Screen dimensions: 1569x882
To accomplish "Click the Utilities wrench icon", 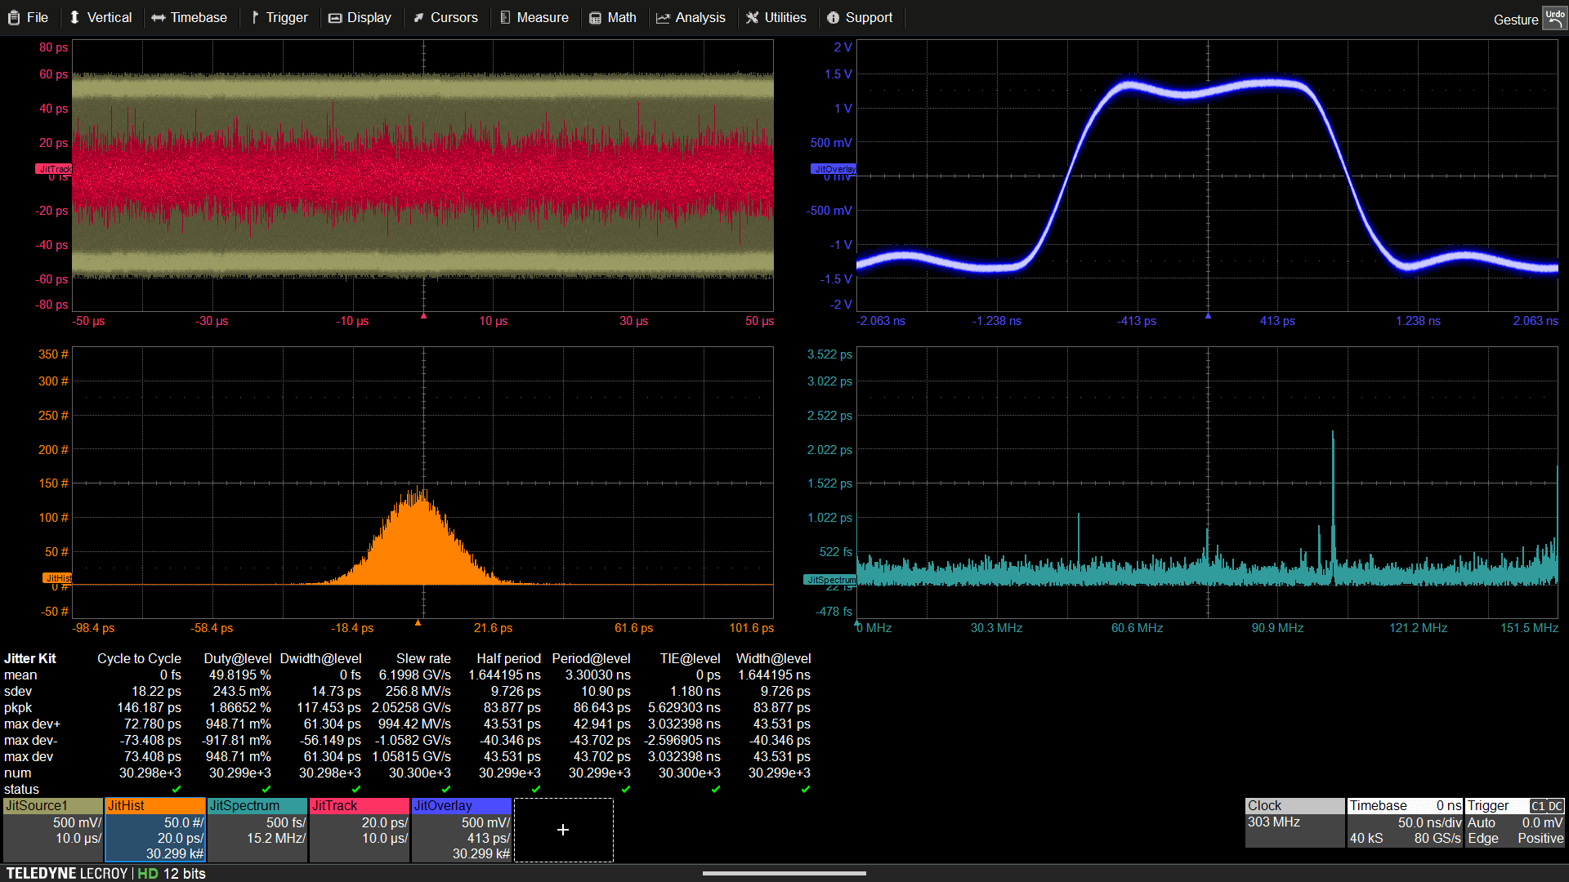I will [x=752, y=17].
